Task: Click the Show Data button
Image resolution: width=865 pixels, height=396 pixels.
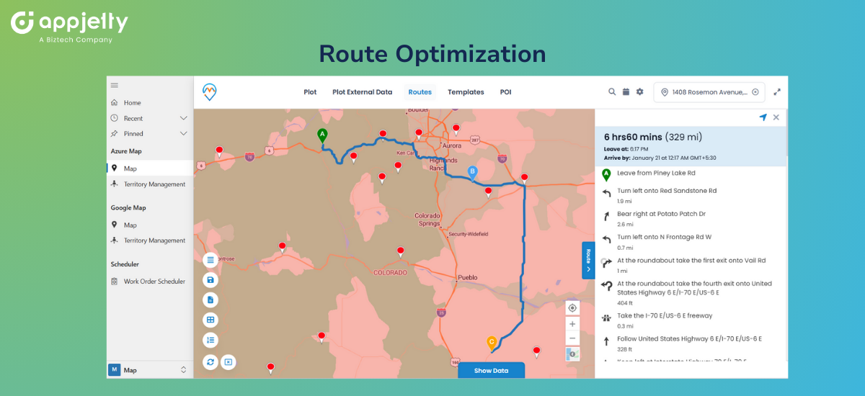Action: 491,370
